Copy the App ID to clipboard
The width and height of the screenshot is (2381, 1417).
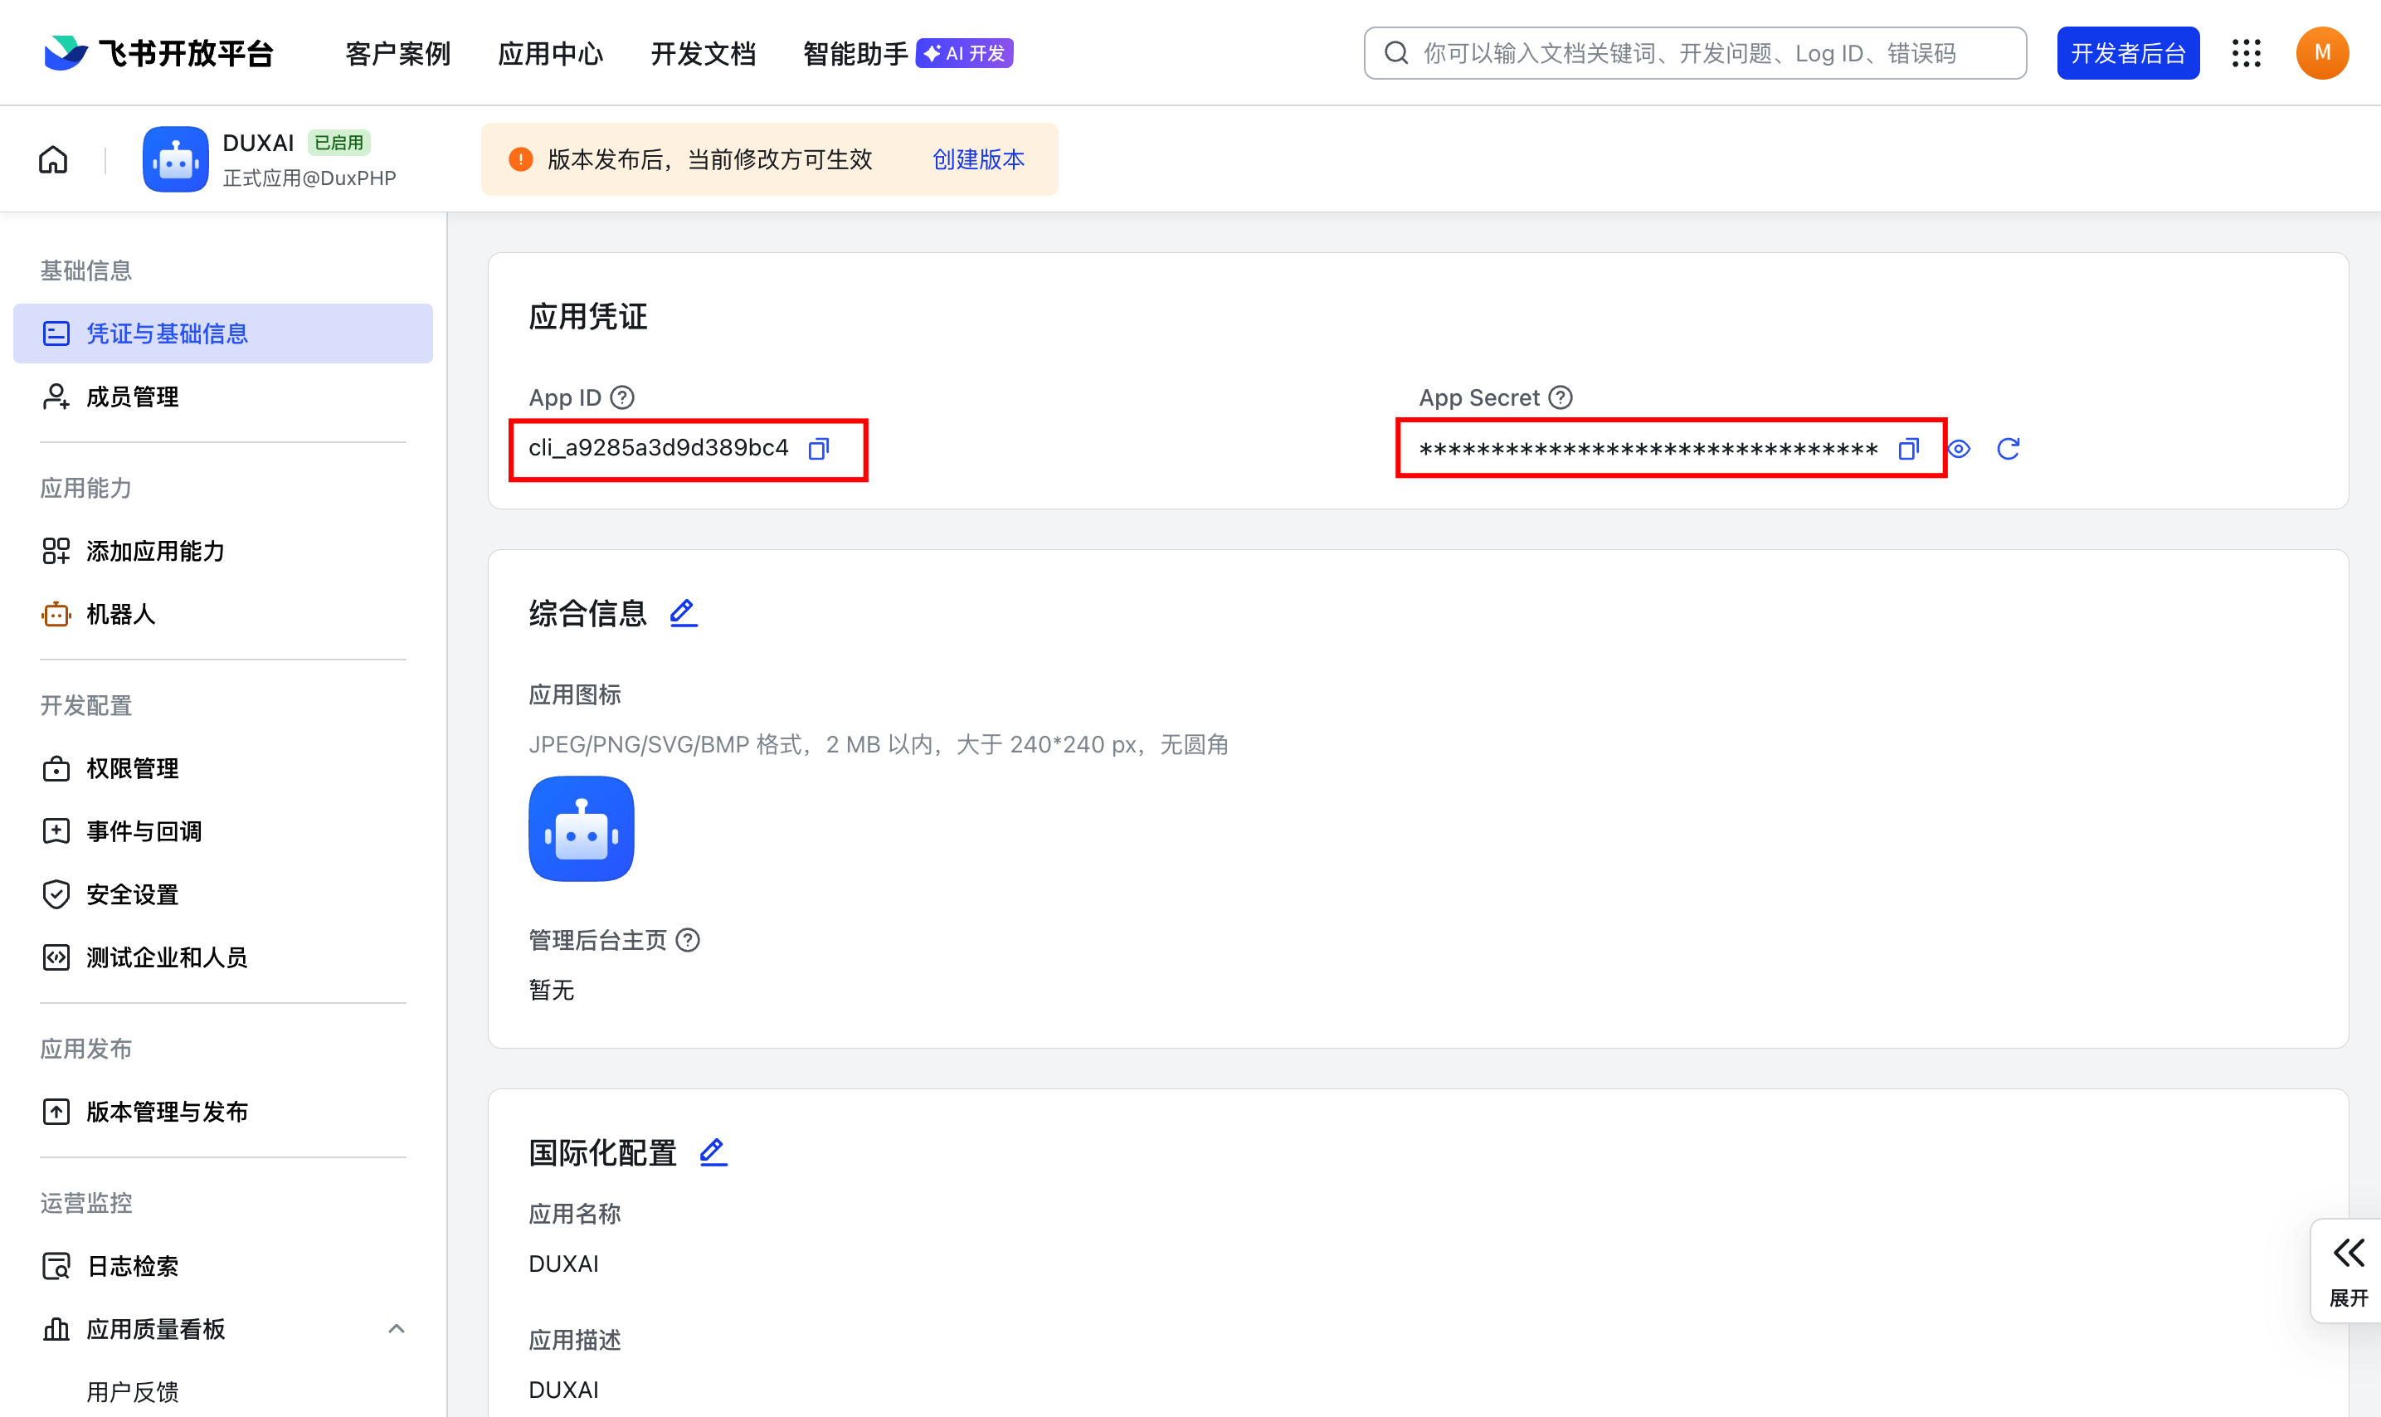point(819,448)
